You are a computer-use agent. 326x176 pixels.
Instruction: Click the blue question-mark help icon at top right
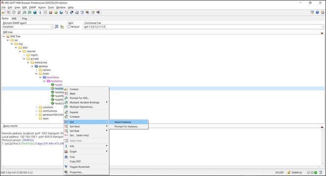(317, 13)
